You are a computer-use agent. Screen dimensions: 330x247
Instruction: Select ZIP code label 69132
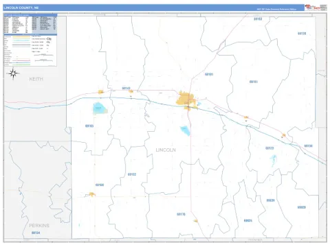pyautogui.click(x=132, y=174)
